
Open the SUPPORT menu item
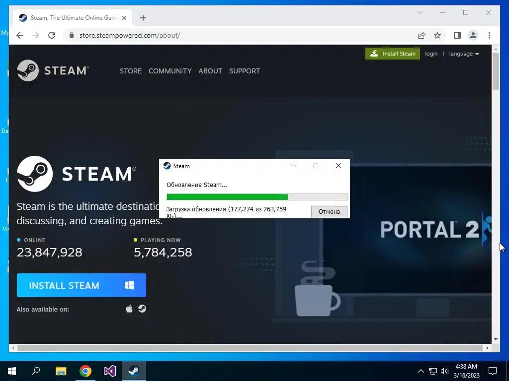[x=245, y=71]
